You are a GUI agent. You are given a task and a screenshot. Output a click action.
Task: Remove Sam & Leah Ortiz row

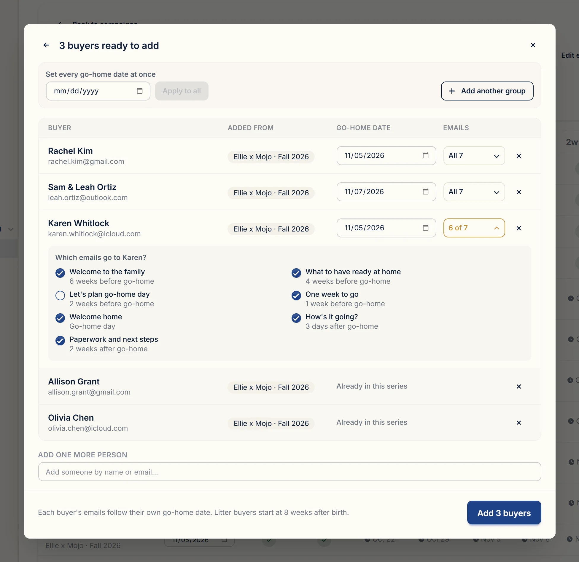[x=519, y=192]
